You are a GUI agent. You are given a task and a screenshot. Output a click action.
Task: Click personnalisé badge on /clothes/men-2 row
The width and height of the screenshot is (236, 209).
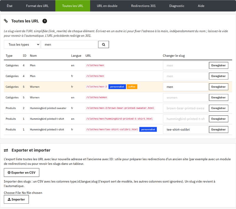click(x=117, y=87)
